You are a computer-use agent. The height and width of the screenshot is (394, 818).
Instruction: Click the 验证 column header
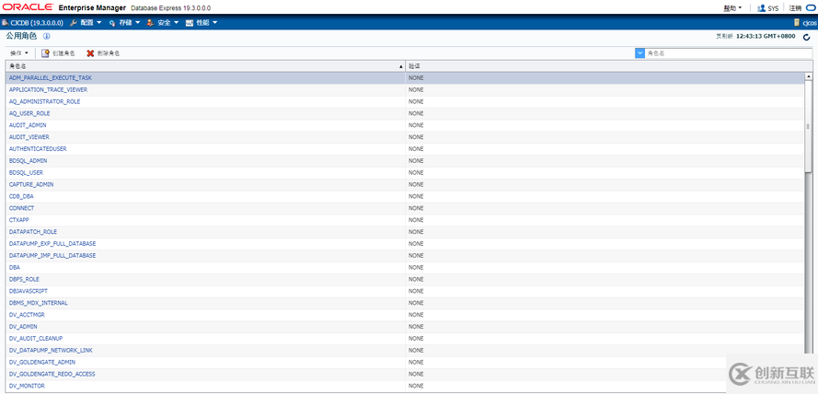[x=609, y=66]
